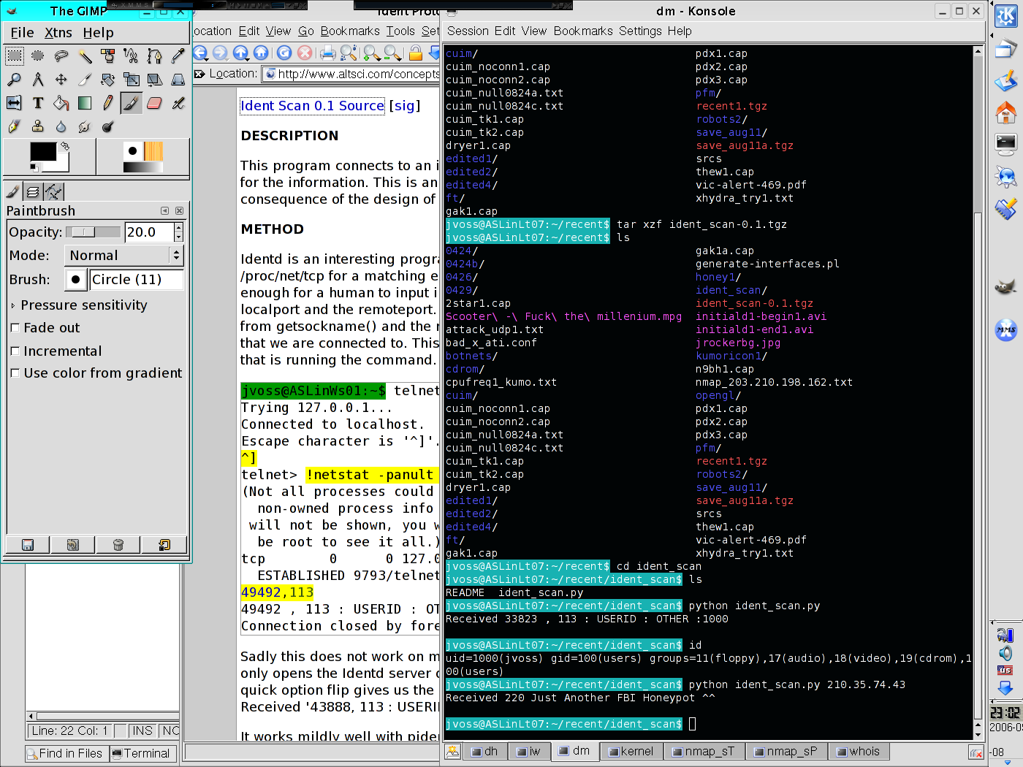1023x767 pixels.
Task: Open the Xtns menu in GIMP
Action: pos(58,33)
